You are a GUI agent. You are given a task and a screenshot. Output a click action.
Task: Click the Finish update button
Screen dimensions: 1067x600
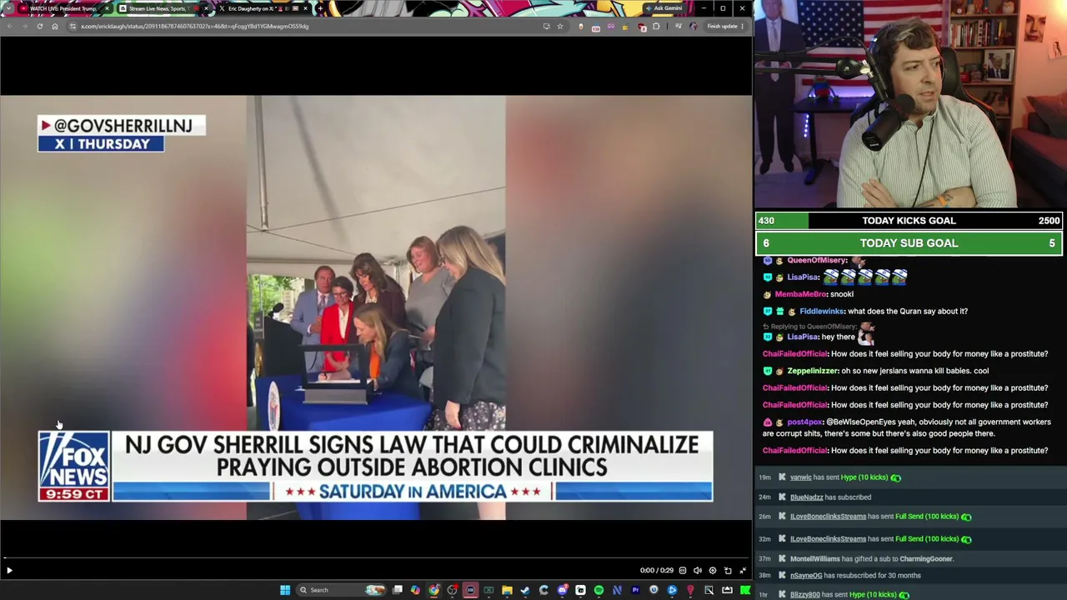coord(722,26)
